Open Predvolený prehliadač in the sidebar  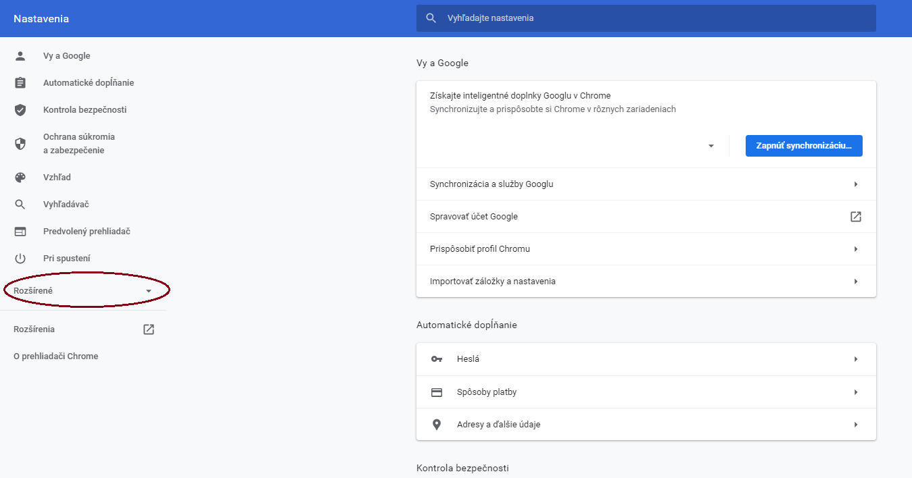tap(87, 232)
